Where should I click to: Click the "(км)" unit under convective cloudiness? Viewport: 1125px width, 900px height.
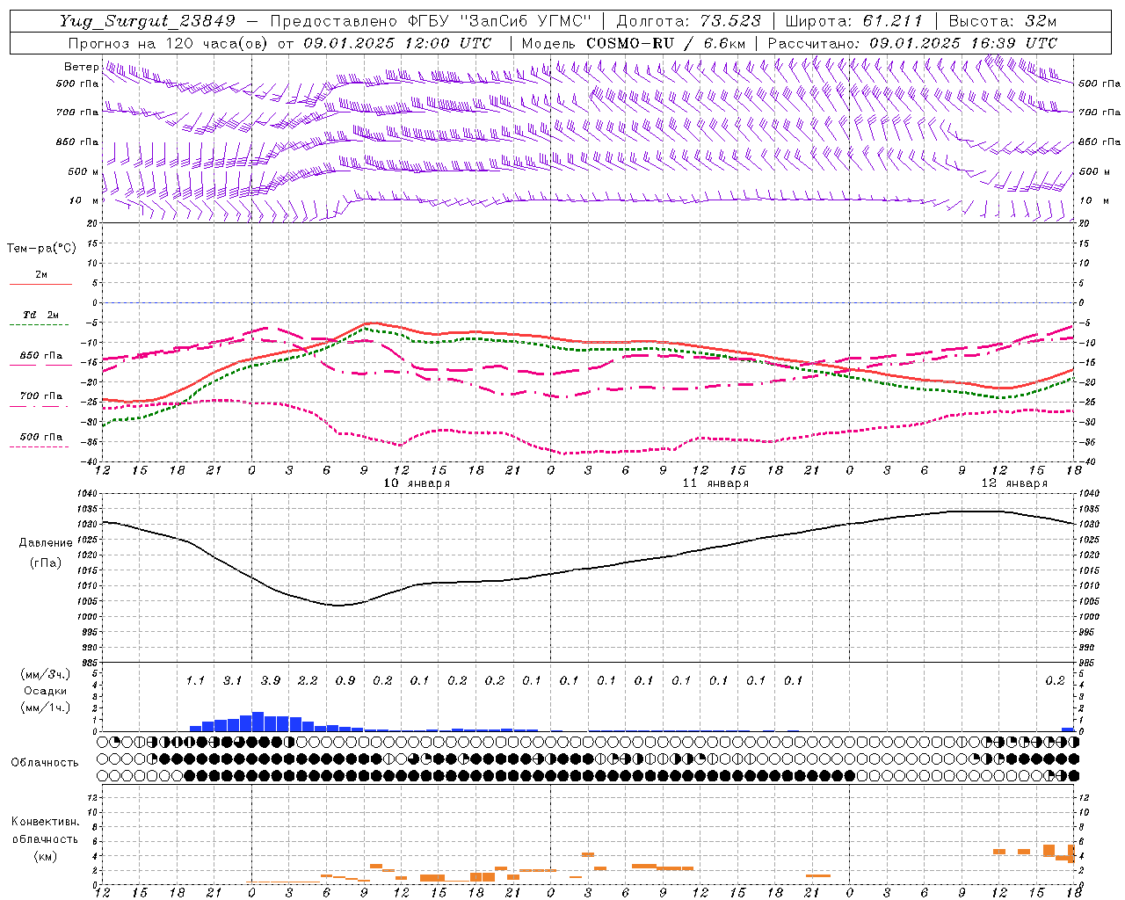pos(45,856)
